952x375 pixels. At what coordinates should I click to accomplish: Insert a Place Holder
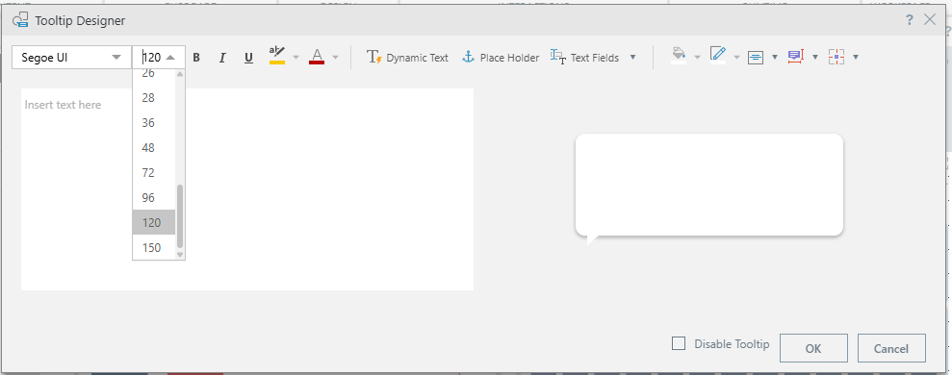coord(501,58)
